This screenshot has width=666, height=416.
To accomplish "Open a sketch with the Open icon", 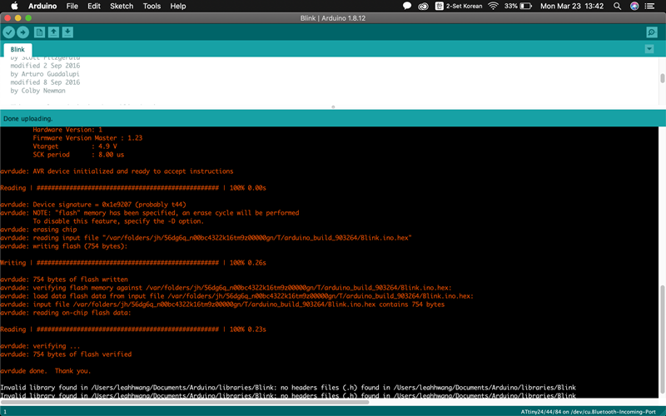I will [x=53, y=32].
